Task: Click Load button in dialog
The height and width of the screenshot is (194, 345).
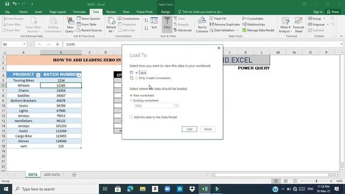Action: point(189,129)
